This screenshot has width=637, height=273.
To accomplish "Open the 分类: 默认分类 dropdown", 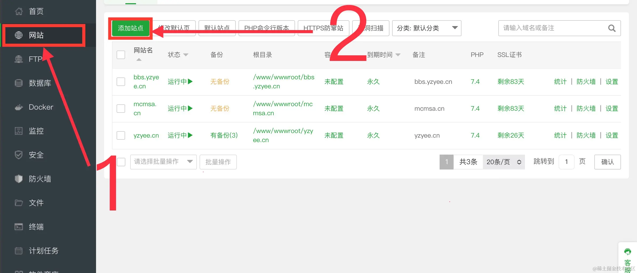I will 427,28.
